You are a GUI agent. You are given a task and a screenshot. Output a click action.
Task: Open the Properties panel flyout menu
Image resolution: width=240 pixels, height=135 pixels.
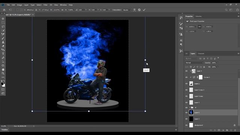[238, 16]
